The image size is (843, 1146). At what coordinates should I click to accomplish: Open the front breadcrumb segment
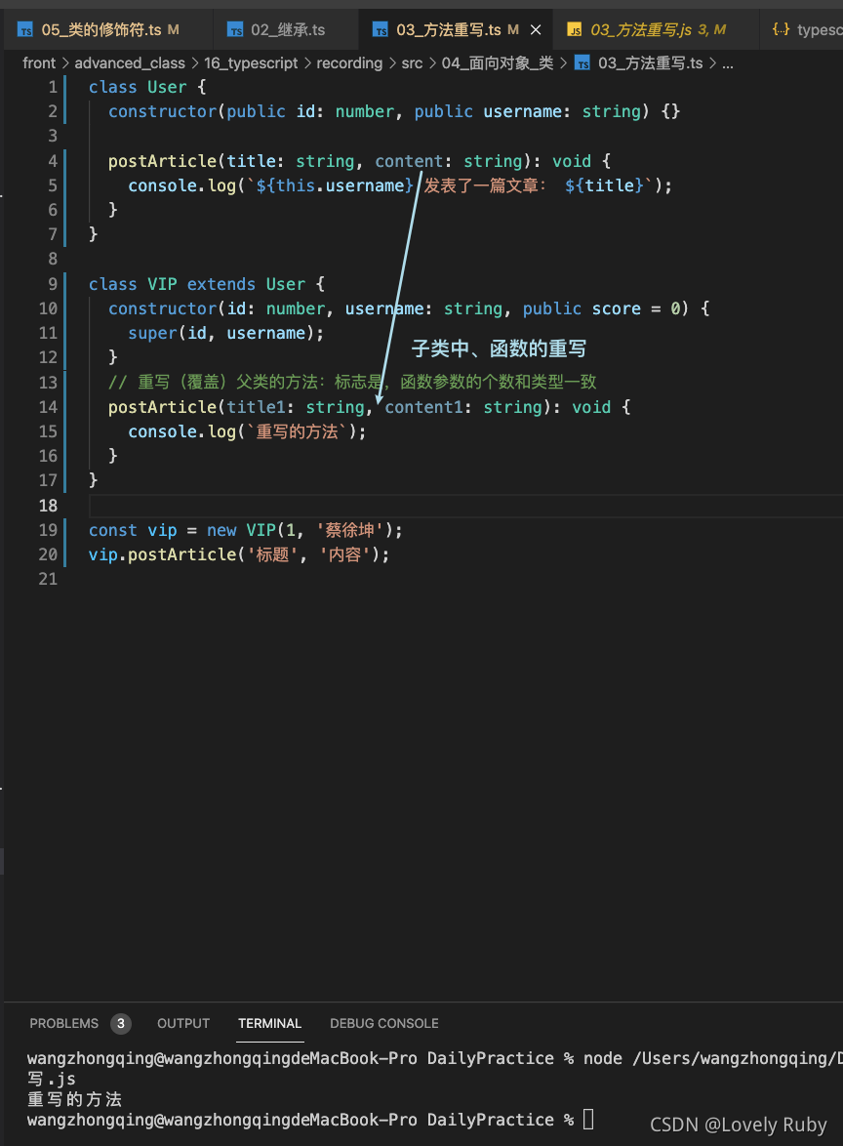[39, 63]
